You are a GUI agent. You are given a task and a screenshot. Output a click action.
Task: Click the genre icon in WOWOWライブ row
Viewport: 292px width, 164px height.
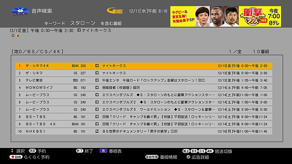click(x=97, y=87)
